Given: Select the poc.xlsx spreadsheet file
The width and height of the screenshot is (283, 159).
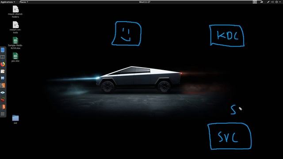Looking at the screenshot, I should 15,57.
